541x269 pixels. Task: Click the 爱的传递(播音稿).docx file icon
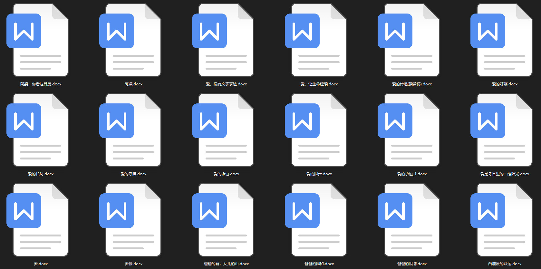(x=409, y=40)
